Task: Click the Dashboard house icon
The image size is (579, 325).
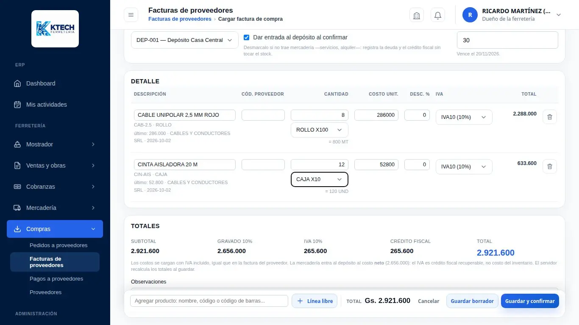Action: click(x=17, y=83)
